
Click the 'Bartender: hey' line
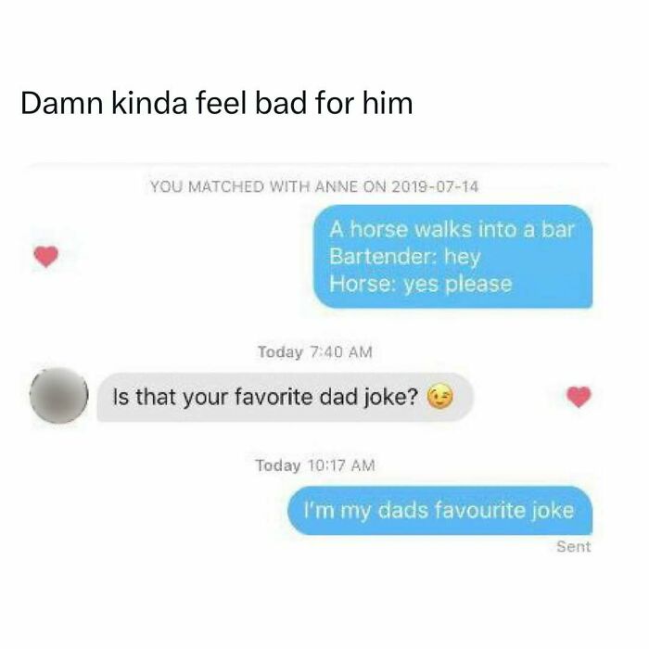404,257
